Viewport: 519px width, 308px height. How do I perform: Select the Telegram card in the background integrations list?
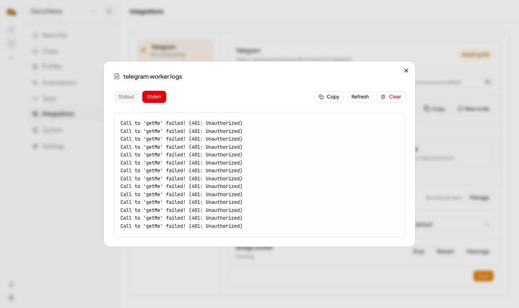[175, 51]
